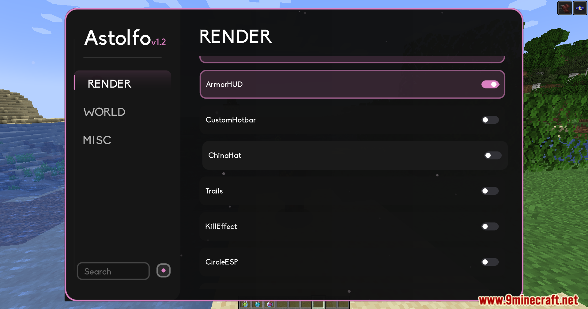
Task: Click the haste effect icon with red fist
Action: pyautogui.click(x=564, y=8)
